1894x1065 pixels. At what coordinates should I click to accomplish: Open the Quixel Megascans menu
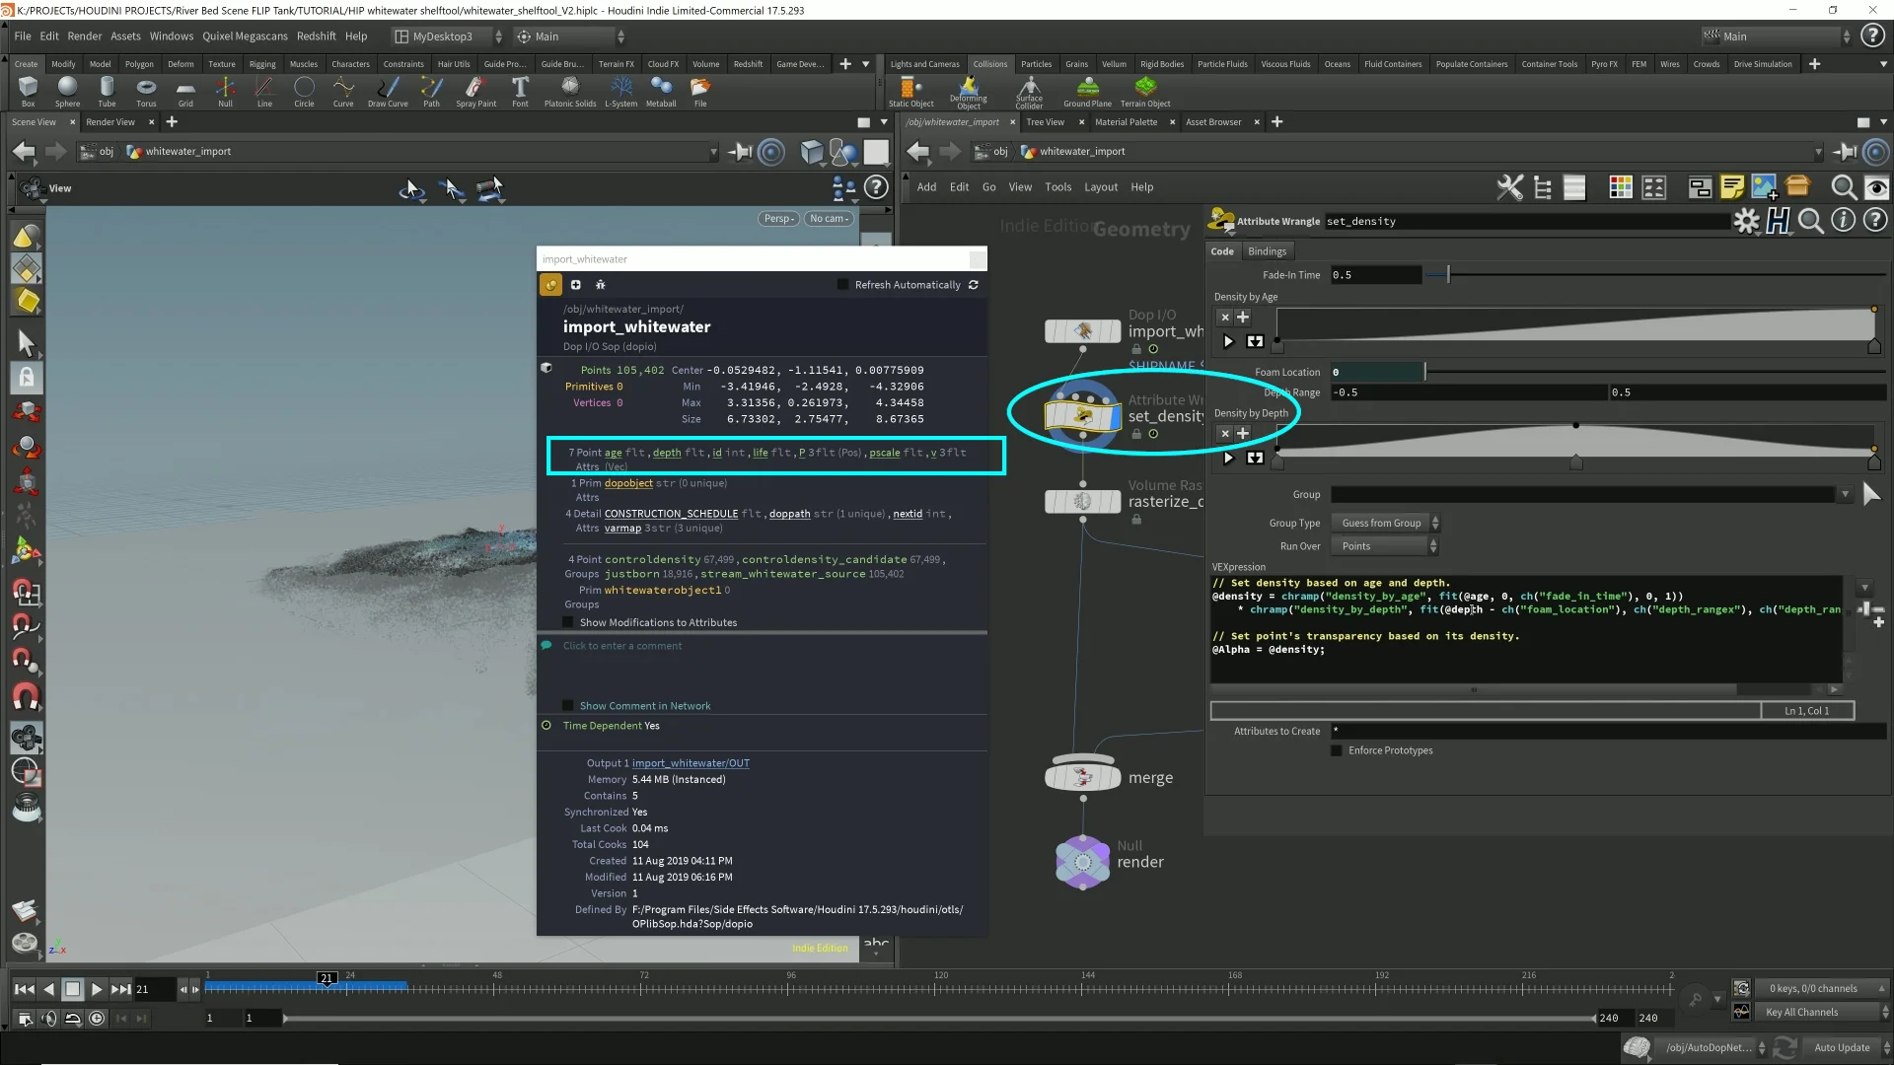(245, 36)
